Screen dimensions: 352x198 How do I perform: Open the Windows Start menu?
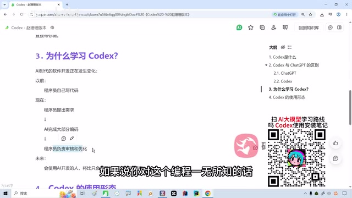[x=5, y=193]
